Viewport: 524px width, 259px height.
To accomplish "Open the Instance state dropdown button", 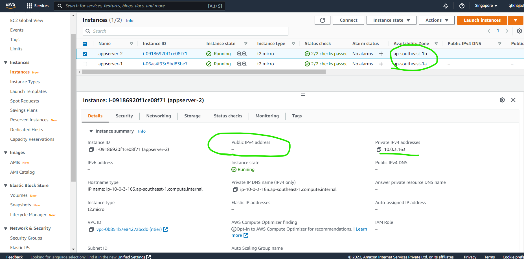I will pyautogui.click(x=391, y=20).
